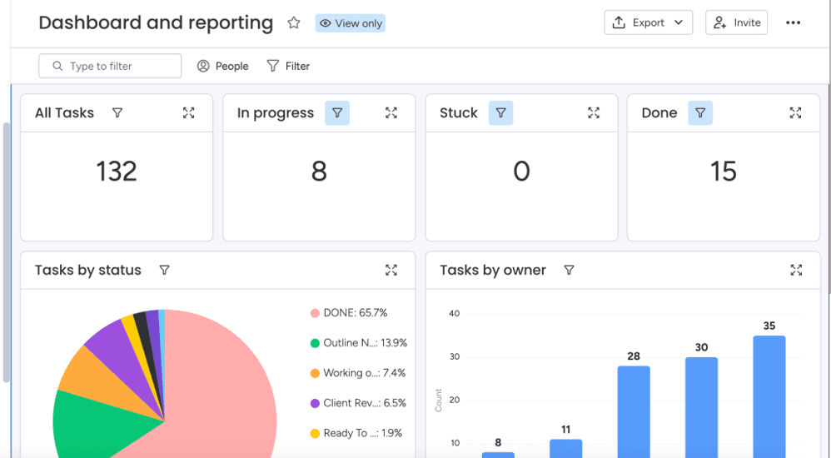Click the Stuck widget filter icon
The width and height of the screenshot is (831, 458).
coord(500,113)
